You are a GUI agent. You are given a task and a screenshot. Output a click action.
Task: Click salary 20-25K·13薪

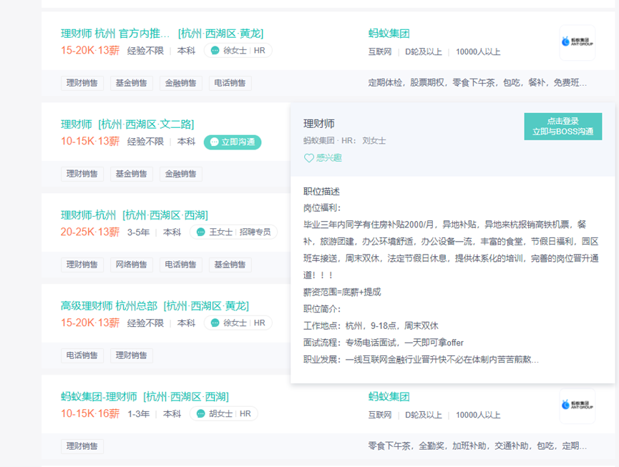(90, 232)
